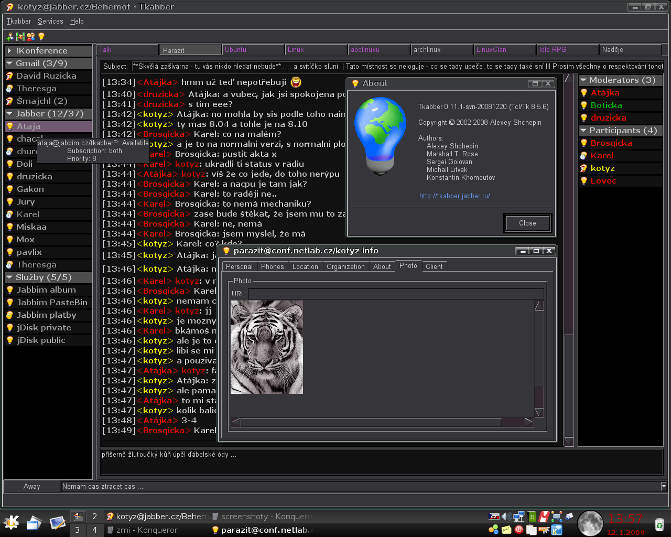The width and height of the screenshot is (671, 537).
Task: Switch to the Ubuntu chat tab
Action: [x=253, y=50]
